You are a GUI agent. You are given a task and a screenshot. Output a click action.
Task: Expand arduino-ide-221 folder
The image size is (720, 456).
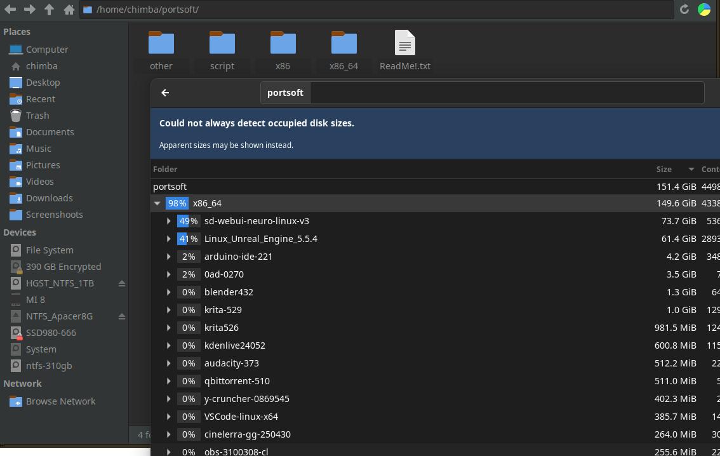point(168,257)
